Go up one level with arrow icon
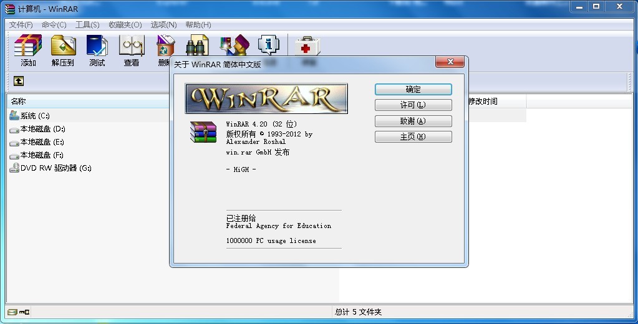This screenshot has width=638, height=324. pyautogui.click(x=19, y=81)
